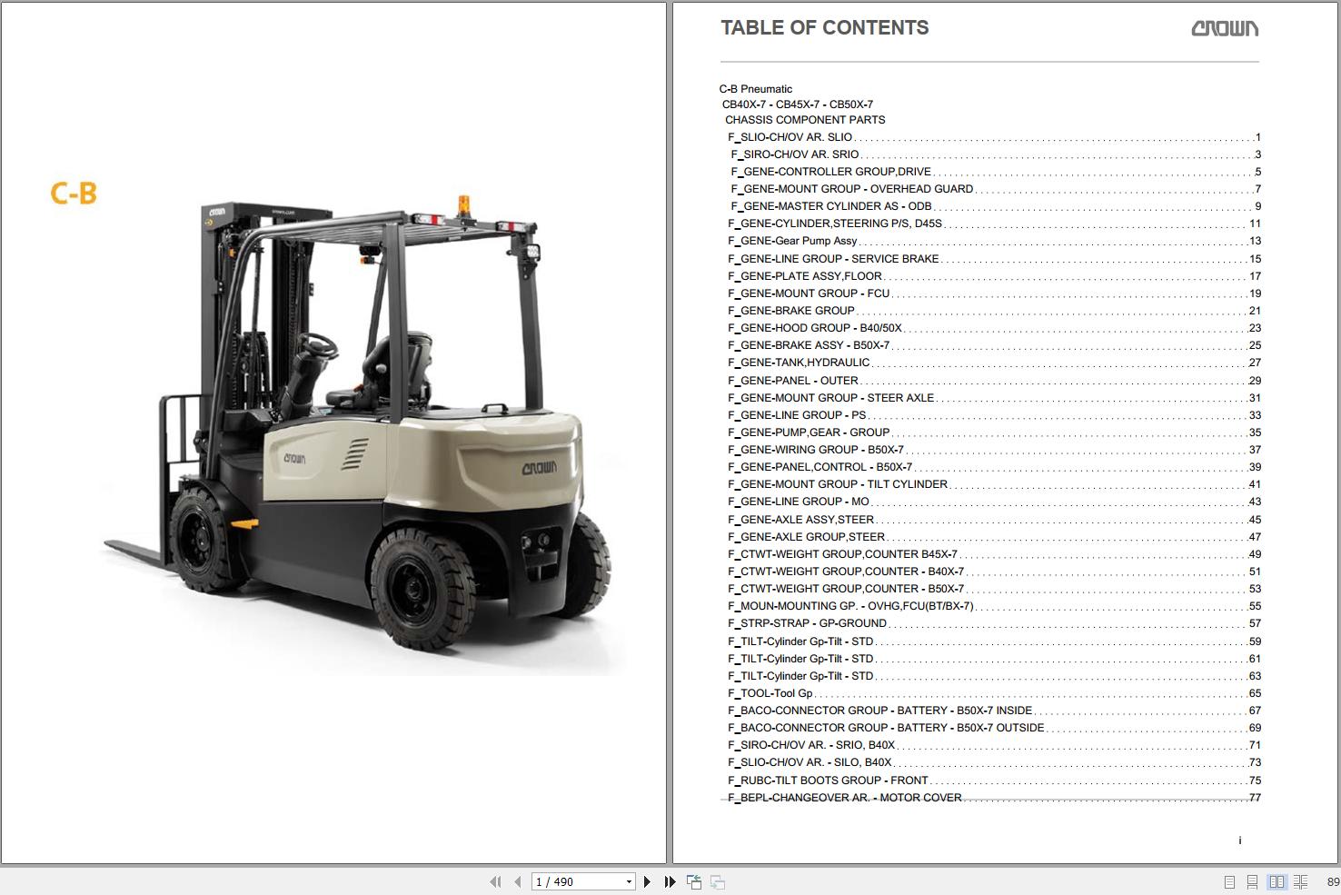This screenshot has width=1341, height=895.
Task: Click the F_GENE-Gear Pump Assy entry
Action: point(994,241)
